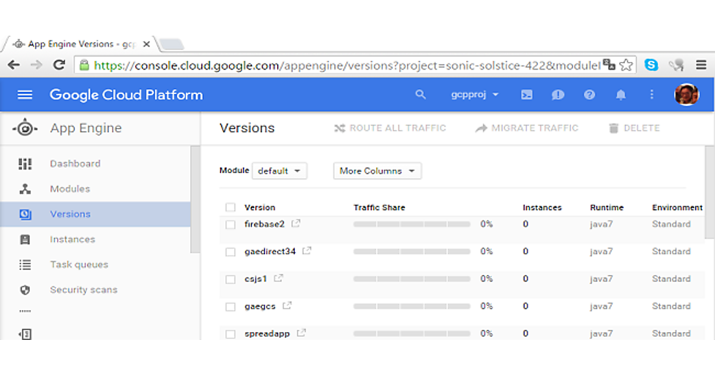715x375 pixels.
Task: Toggle the select-all versions checkbox
Action: pos(231,208)
